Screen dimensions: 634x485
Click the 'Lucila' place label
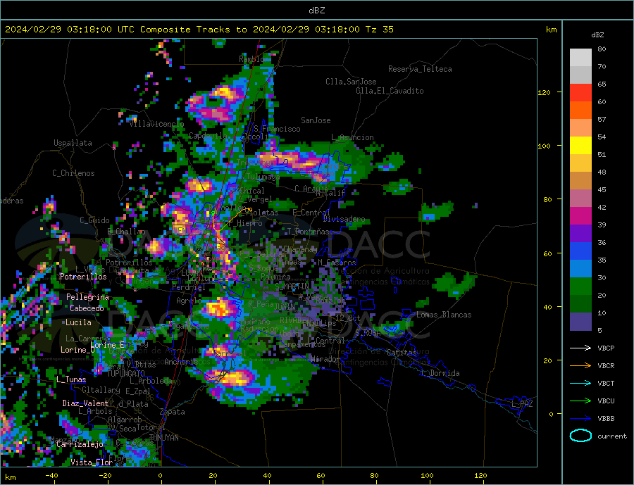point(78,322)
